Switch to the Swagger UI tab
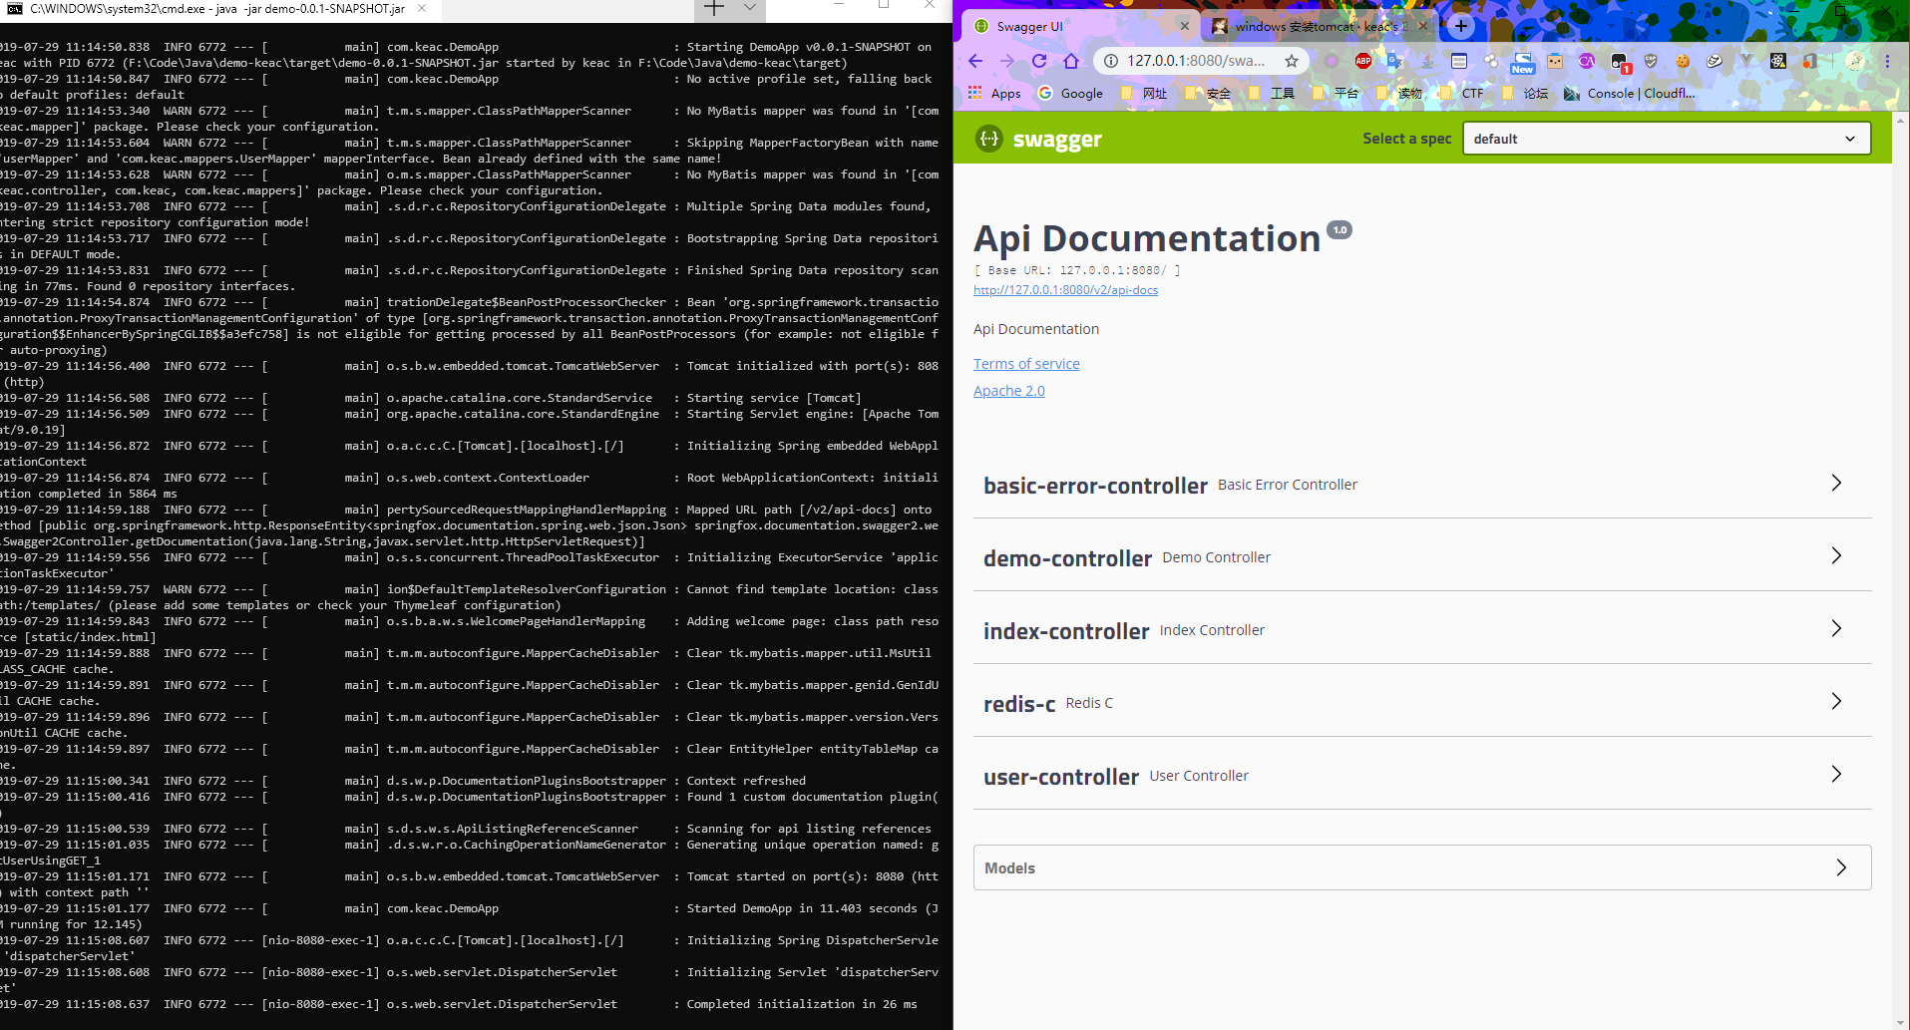The width and height of the screenshot is (1910, 1030). pyautogui.click(x=1079, y=26)
